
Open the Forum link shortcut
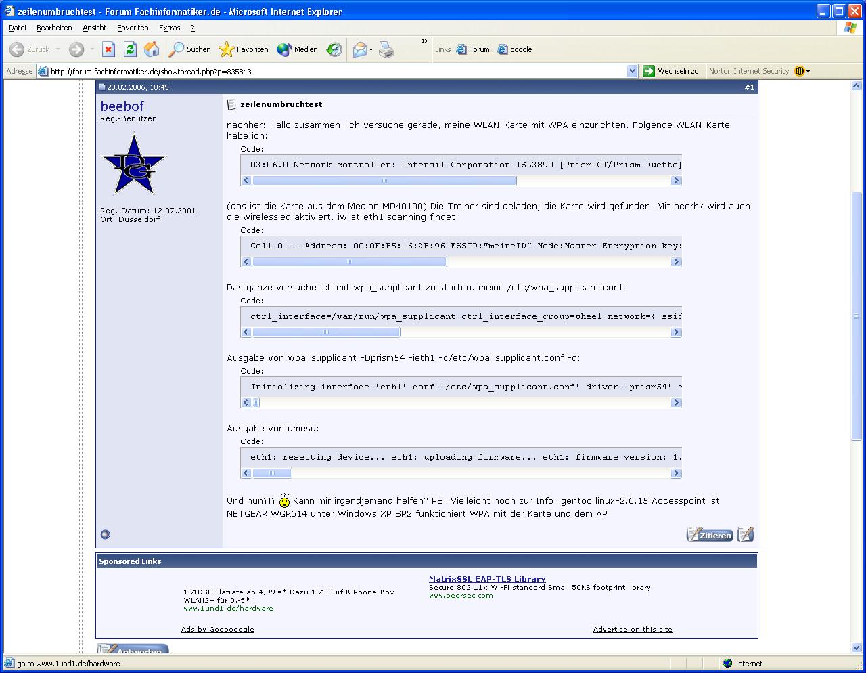pos(473,49)
